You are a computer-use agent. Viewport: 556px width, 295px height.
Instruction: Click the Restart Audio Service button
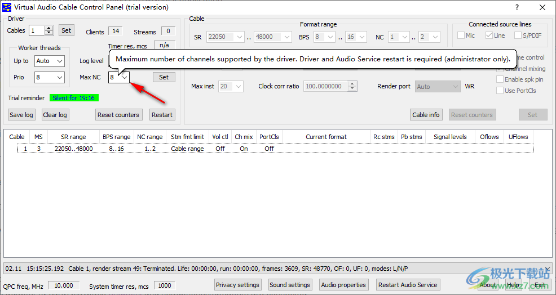tap(408, 285)
